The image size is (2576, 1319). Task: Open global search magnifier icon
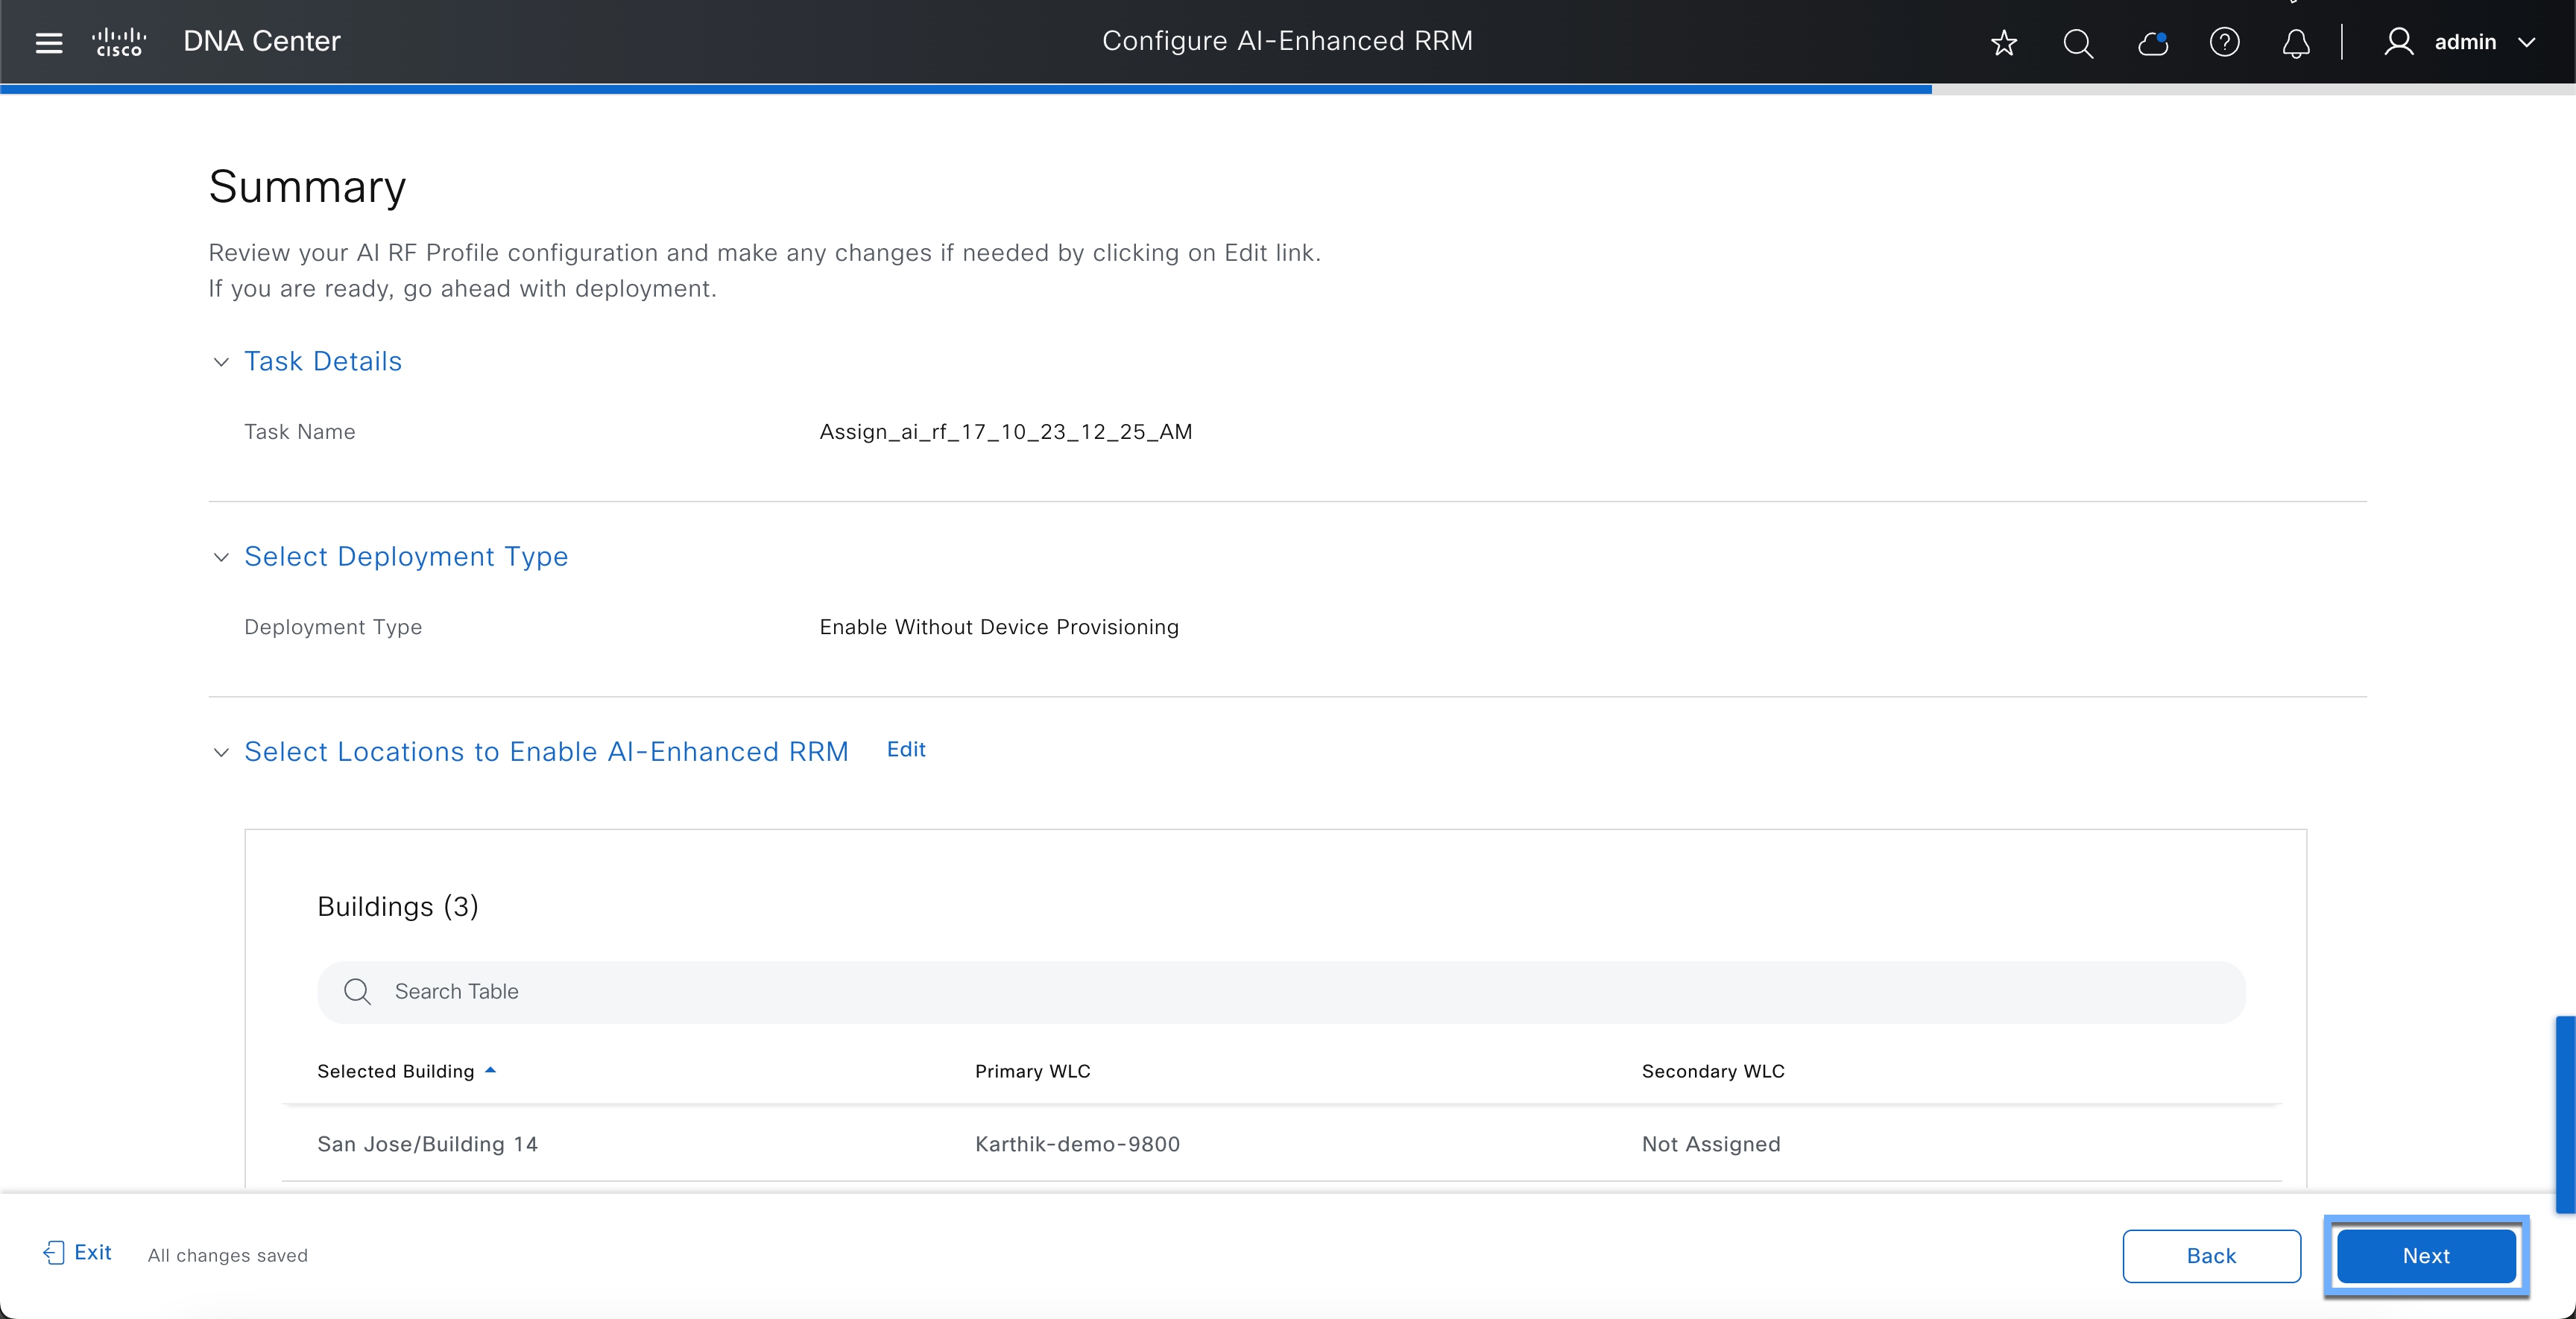tap(2077, 42)
